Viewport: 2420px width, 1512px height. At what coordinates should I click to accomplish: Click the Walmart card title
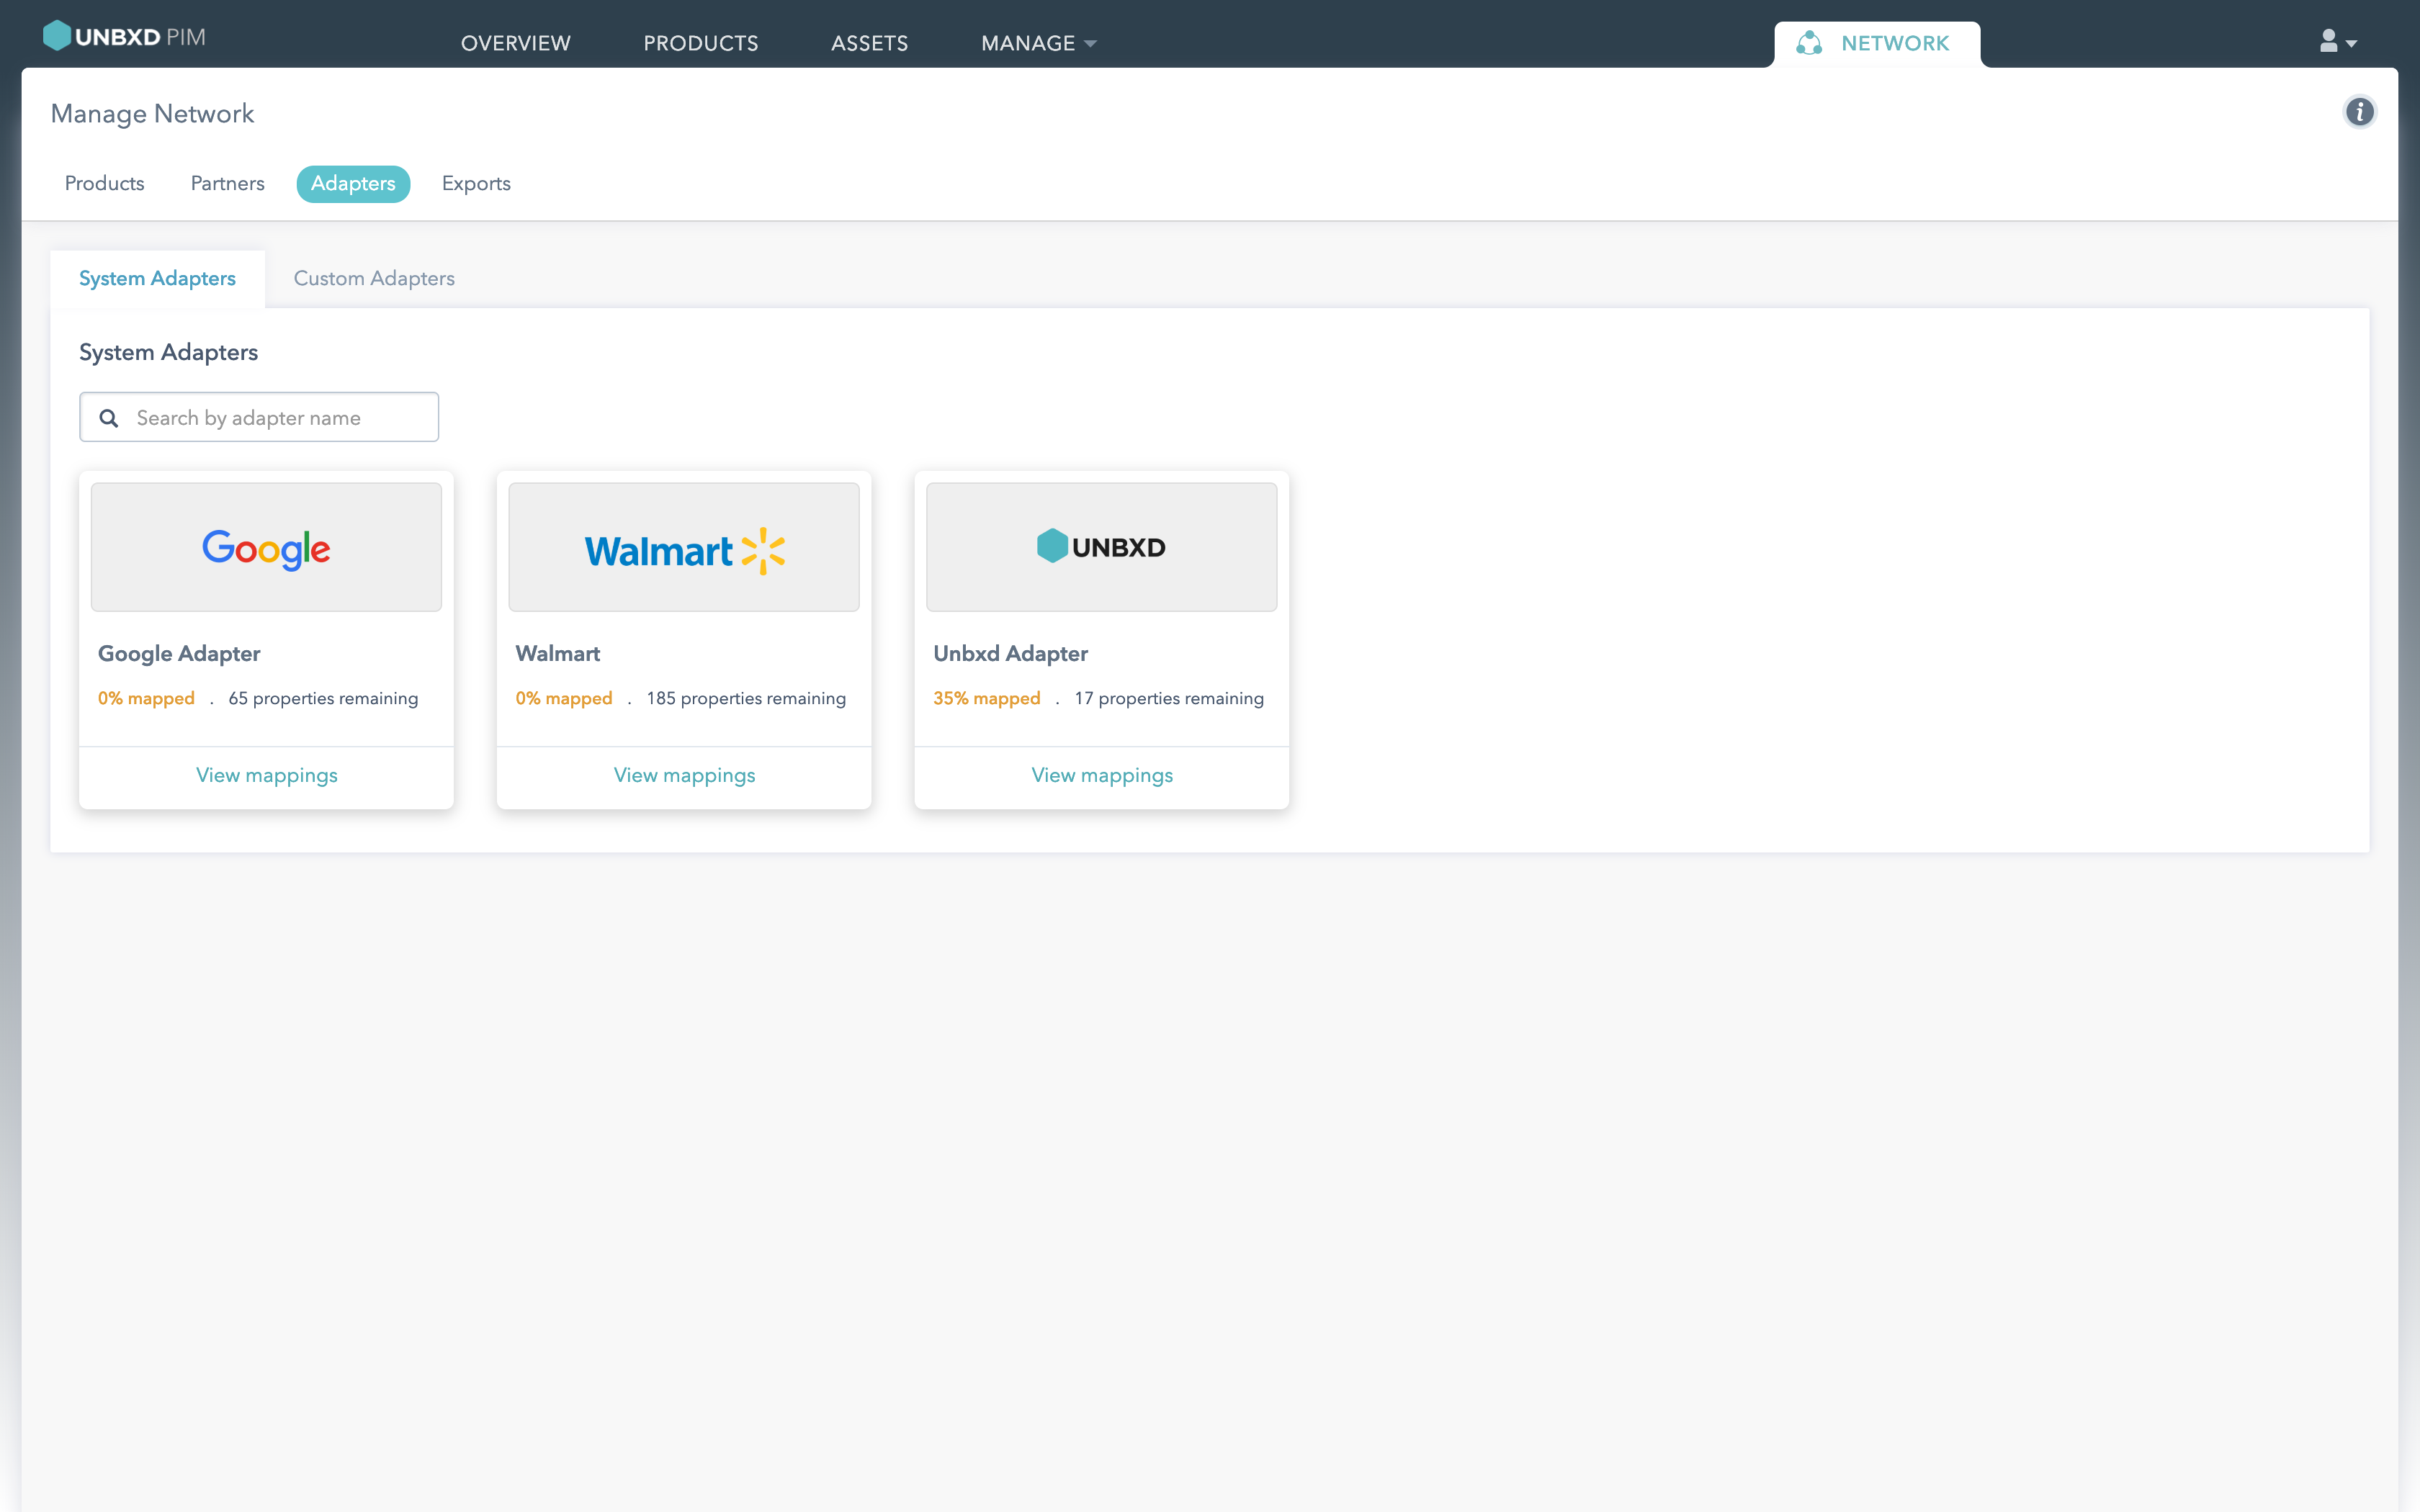pos(558,653)
